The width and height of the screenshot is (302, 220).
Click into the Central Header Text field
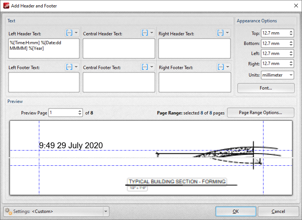point(119,48)
